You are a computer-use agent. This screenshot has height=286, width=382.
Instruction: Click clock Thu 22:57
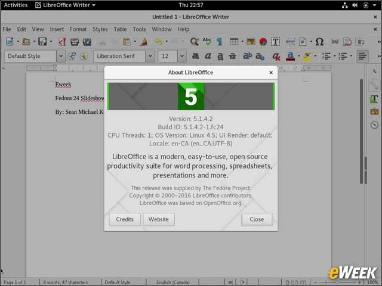[191, 5]
